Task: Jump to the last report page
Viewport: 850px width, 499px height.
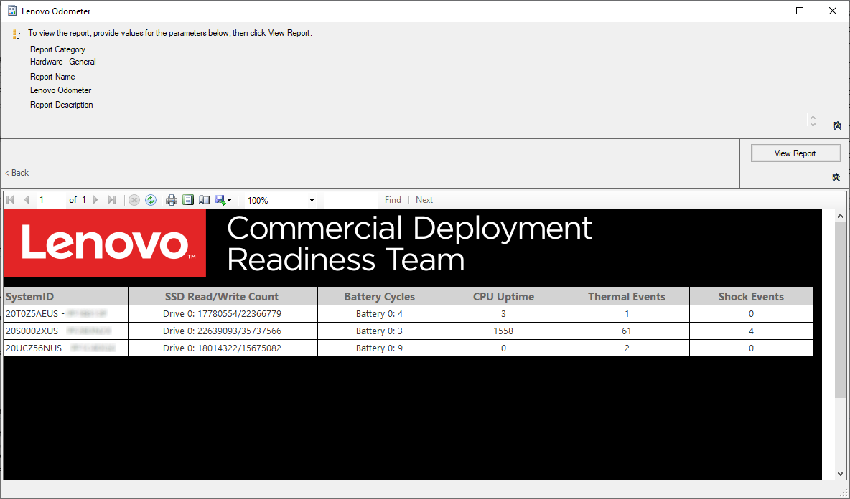Action: [x=112, y=200]
